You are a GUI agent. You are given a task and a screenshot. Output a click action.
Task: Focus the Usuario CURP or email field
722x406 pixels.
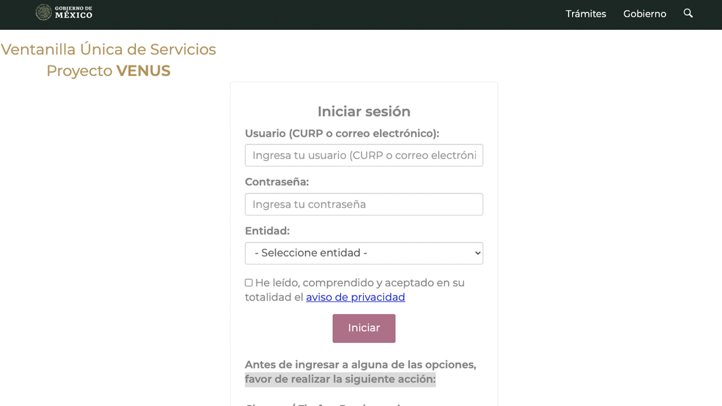(364, 155)
